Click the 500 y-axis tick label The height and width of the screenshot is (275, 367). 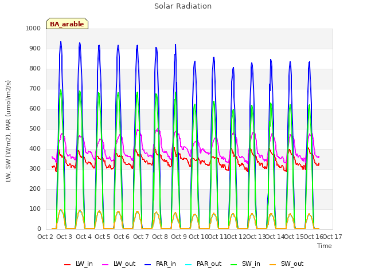35,128
